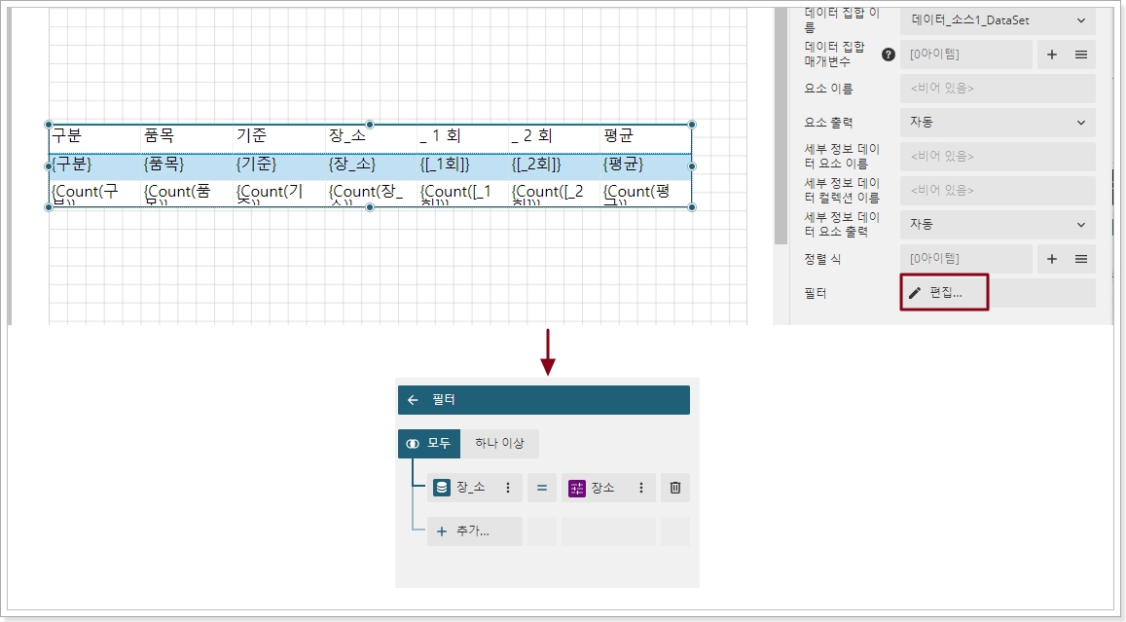Open three-dot menu for 장_소 field
The width and height of the screenshot is (1126, 622).
pyautogui.click(x=507, y=488)
